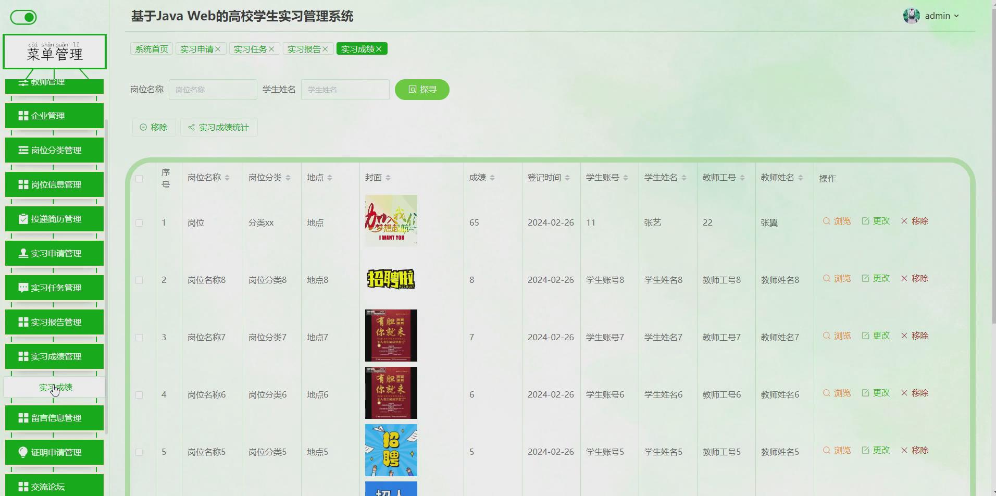Switch to the 系统首页 tab
Viewport: 996px width, 496px height.
click(x=151, y=48)
